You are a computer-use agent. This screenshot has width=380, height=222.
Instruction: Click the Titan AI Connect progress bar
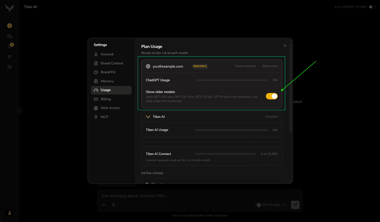click(x=226, y=154)
